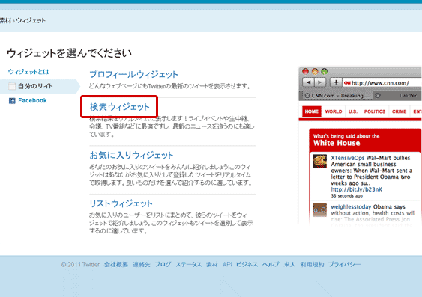Open the ウィジェットとは sidebar link
The width and height of the screenshot is (422, 297).
(x=28, y=72)
